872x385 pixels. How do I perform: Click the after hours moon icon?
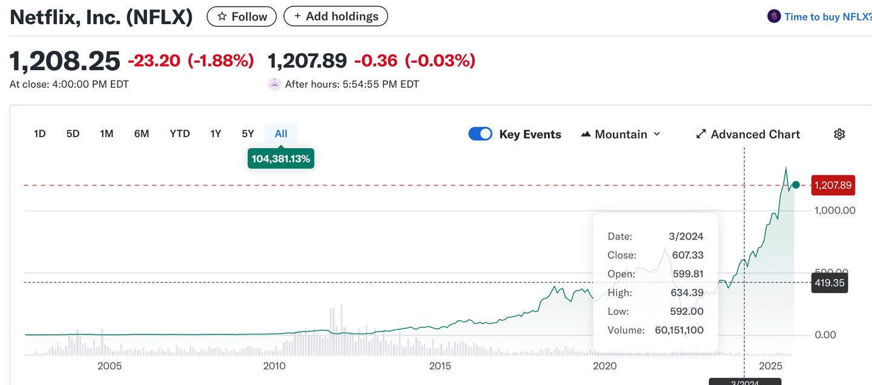tap(274, 85)
